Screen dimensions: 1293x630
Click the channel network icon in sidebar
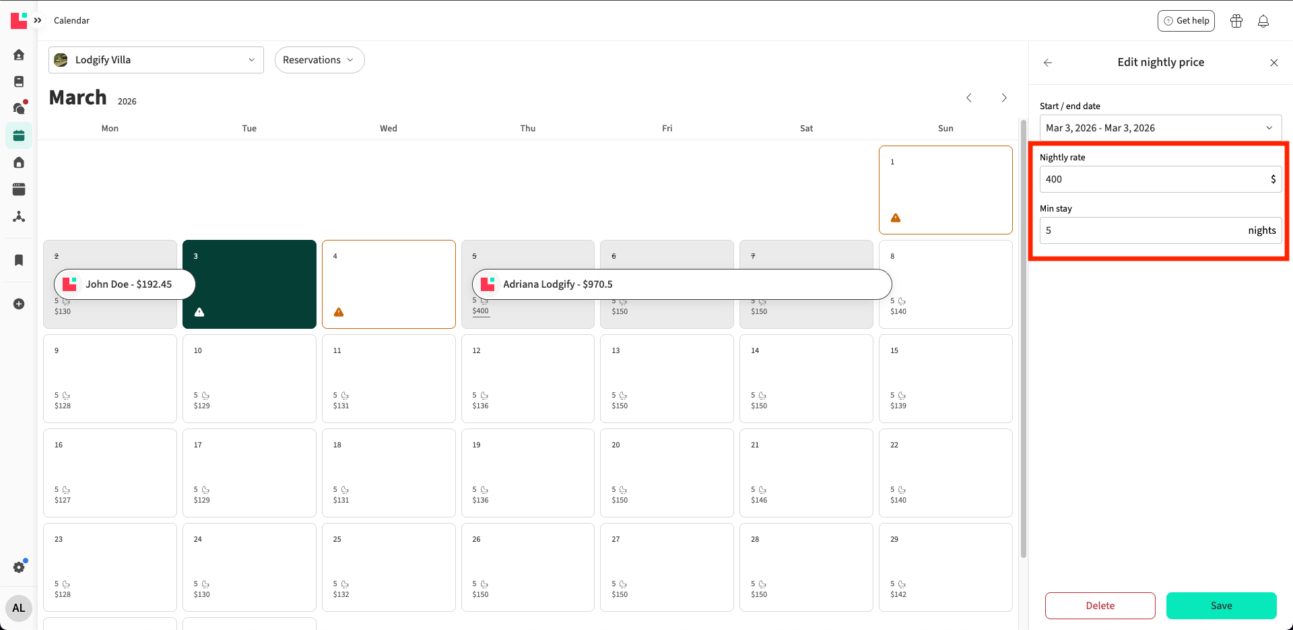pos(19,216)
